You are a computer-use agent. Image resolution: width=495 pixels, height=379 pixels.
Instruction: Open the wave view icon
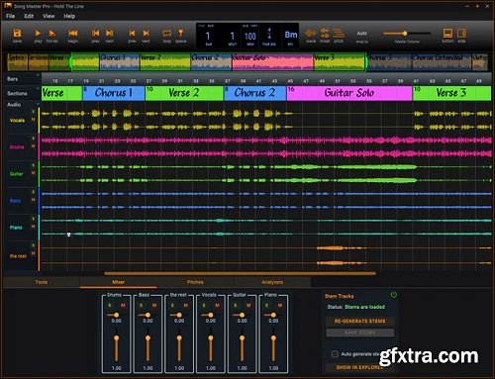click(x=311, y=34)
